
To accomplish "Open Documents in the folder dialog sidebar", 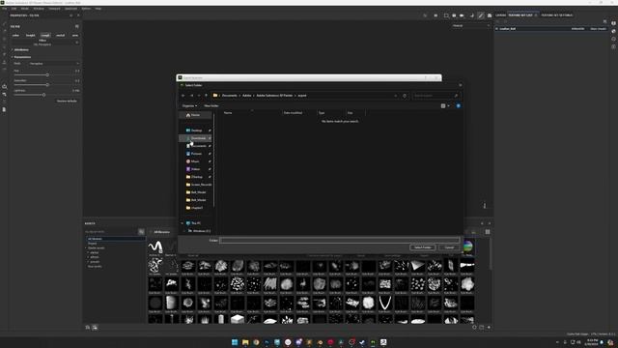I will (198, 146).
